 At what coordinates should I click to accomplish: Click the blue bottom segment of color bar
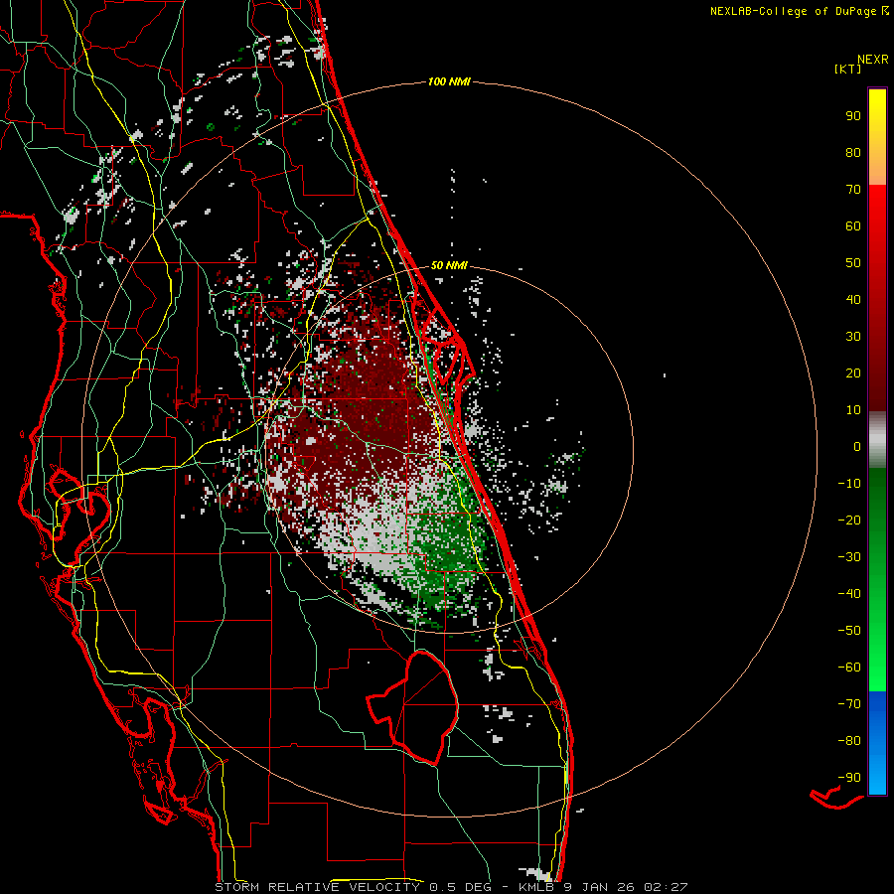[877, 743]
